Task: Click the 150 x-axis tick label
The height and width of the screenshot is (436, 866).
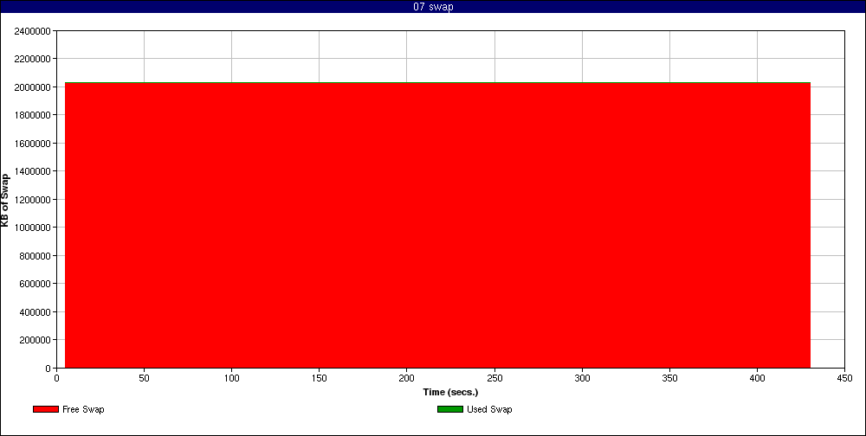Action: (x=320, y=379)
